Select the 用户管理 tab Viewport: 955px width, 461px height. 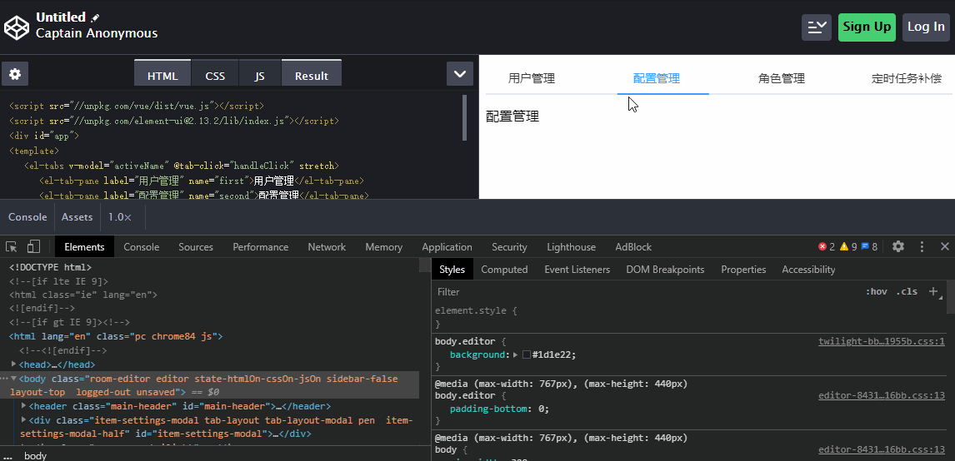tap(532, 78)
